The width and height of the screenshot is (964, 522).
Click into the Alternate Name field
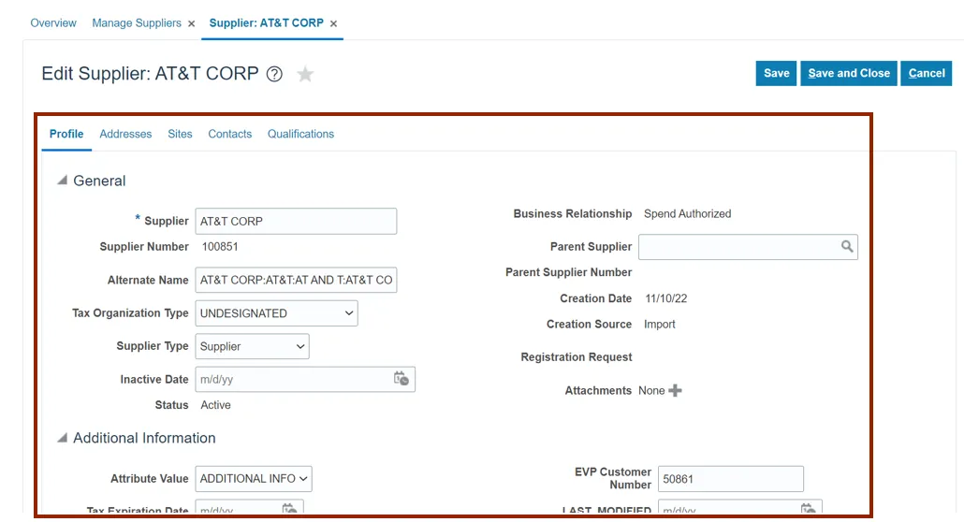coord(296,280)
